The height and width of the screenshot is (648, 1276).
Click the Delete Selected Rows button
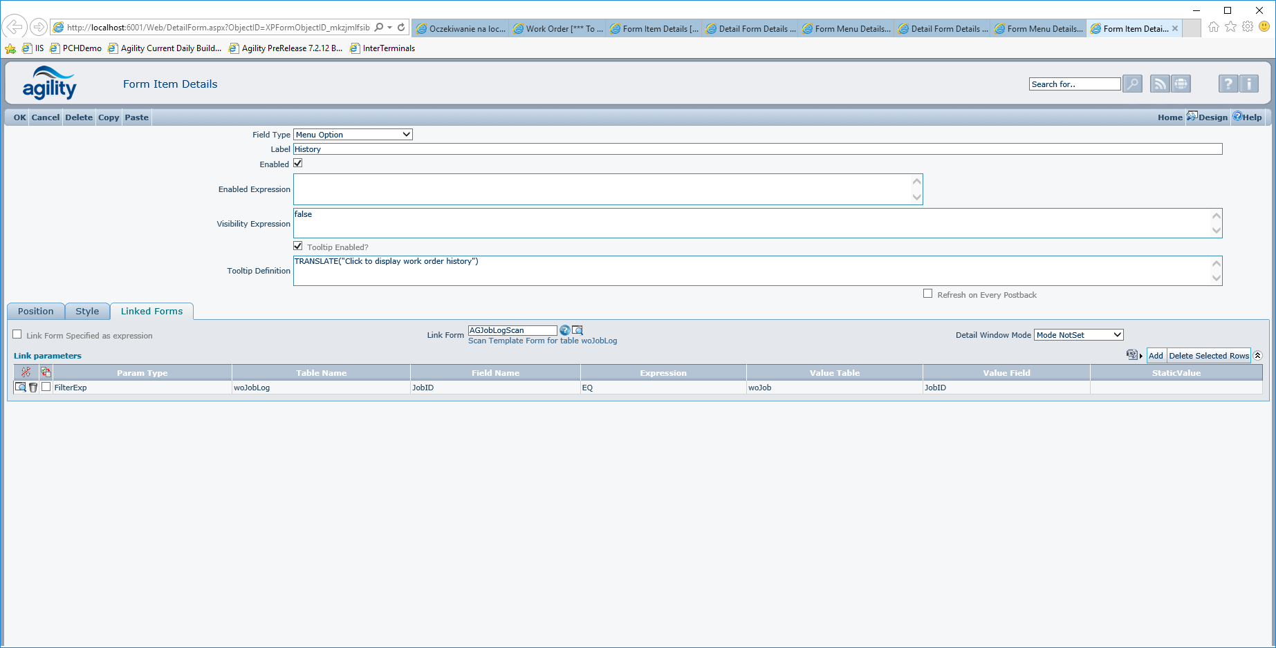coord(1209,356)
